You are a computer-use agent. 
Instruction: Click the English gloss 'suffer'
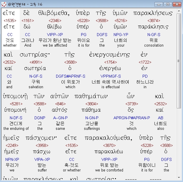click(42, 170)
